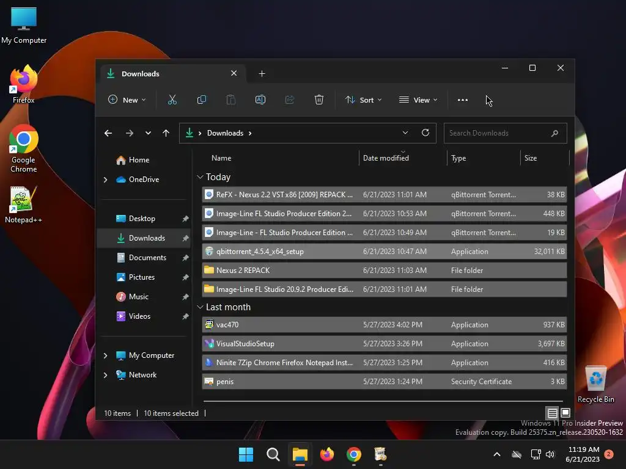Click the Share icon in toolbar
This screenshot has width=626, height=469.
[289, 100]
